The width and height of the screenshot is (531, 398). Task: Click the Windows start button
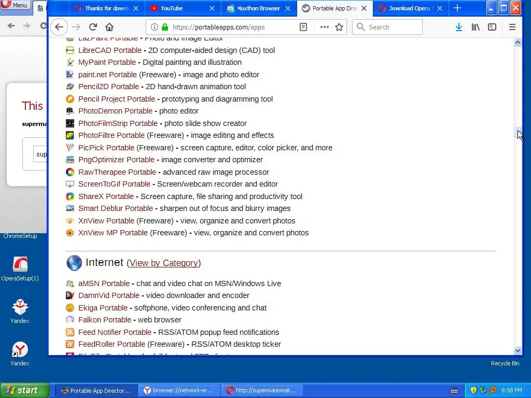[x=24, y=391]
